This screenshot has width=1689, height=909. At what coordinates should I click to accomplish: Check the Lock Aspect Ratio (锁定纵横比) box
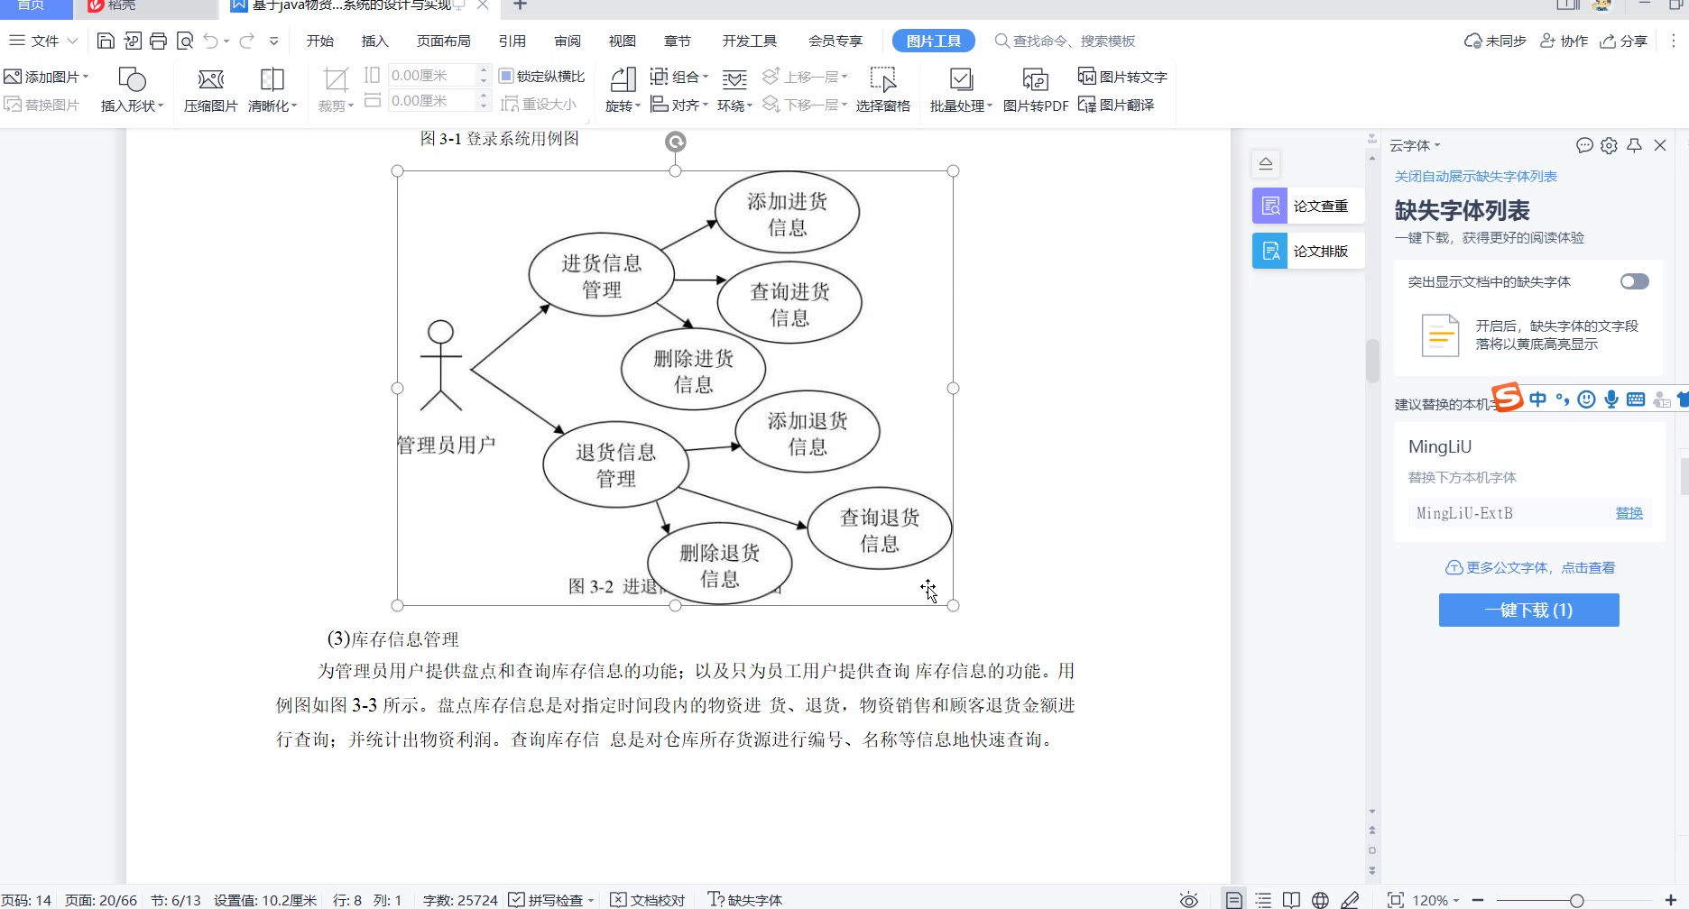coord(506,77)
